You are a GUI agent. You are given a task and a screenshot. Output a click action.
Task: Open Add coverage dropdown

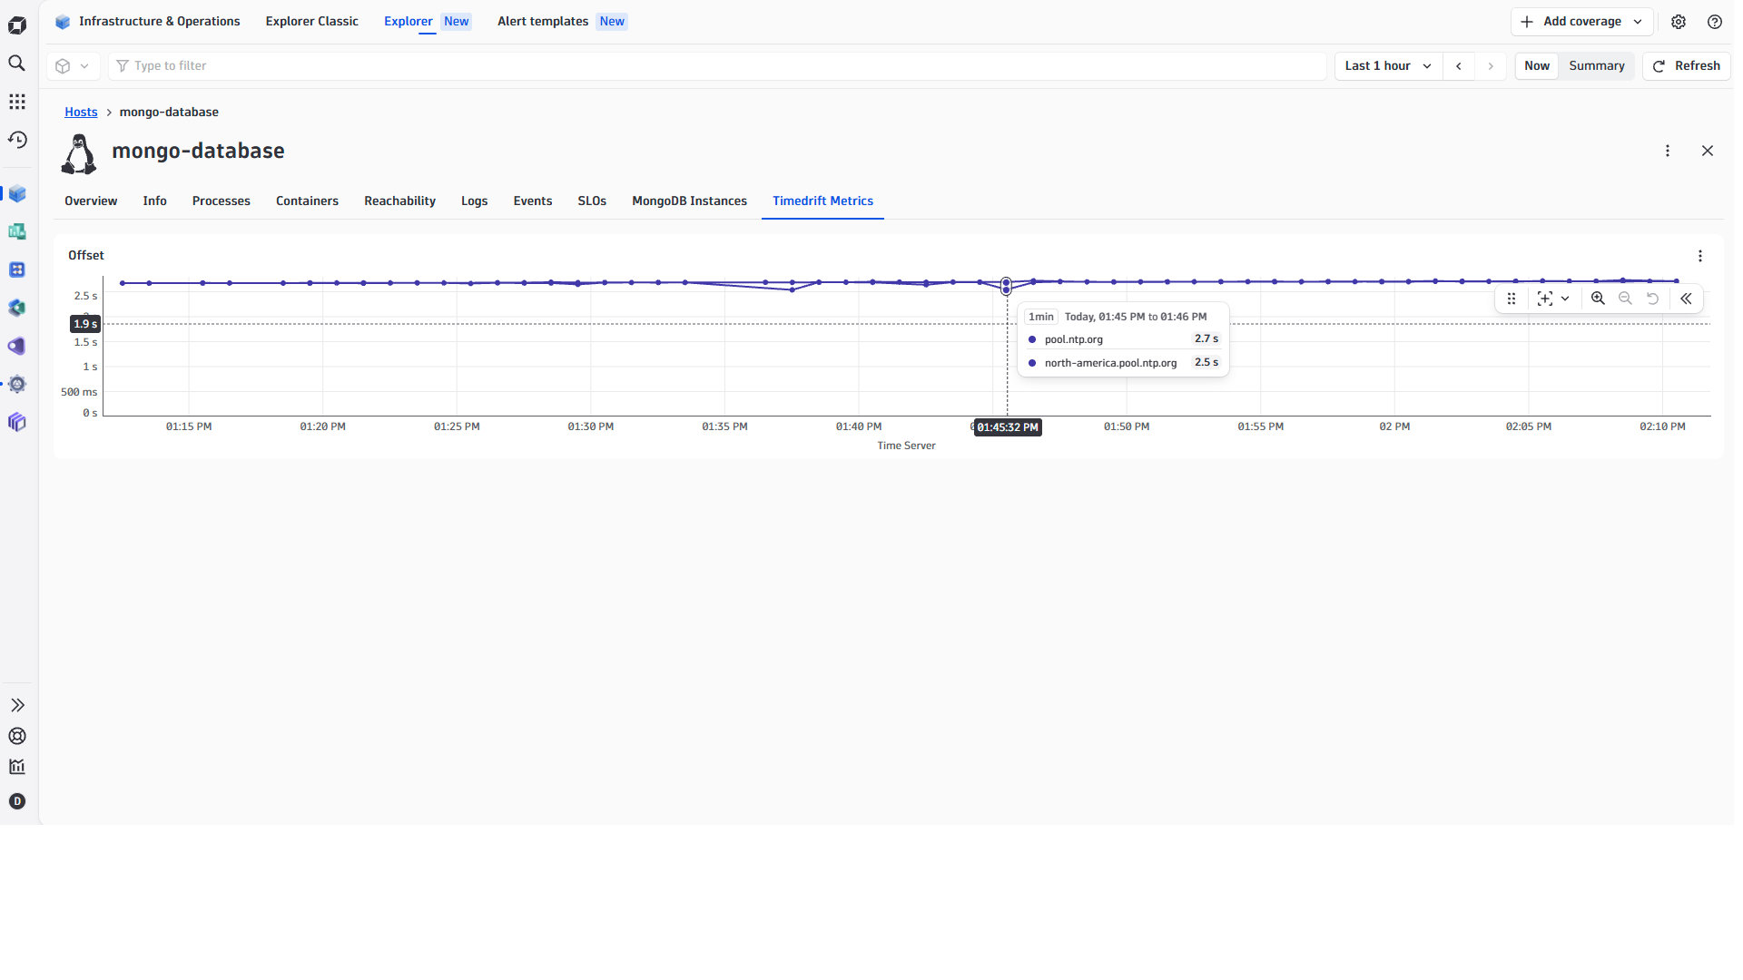1581,22
